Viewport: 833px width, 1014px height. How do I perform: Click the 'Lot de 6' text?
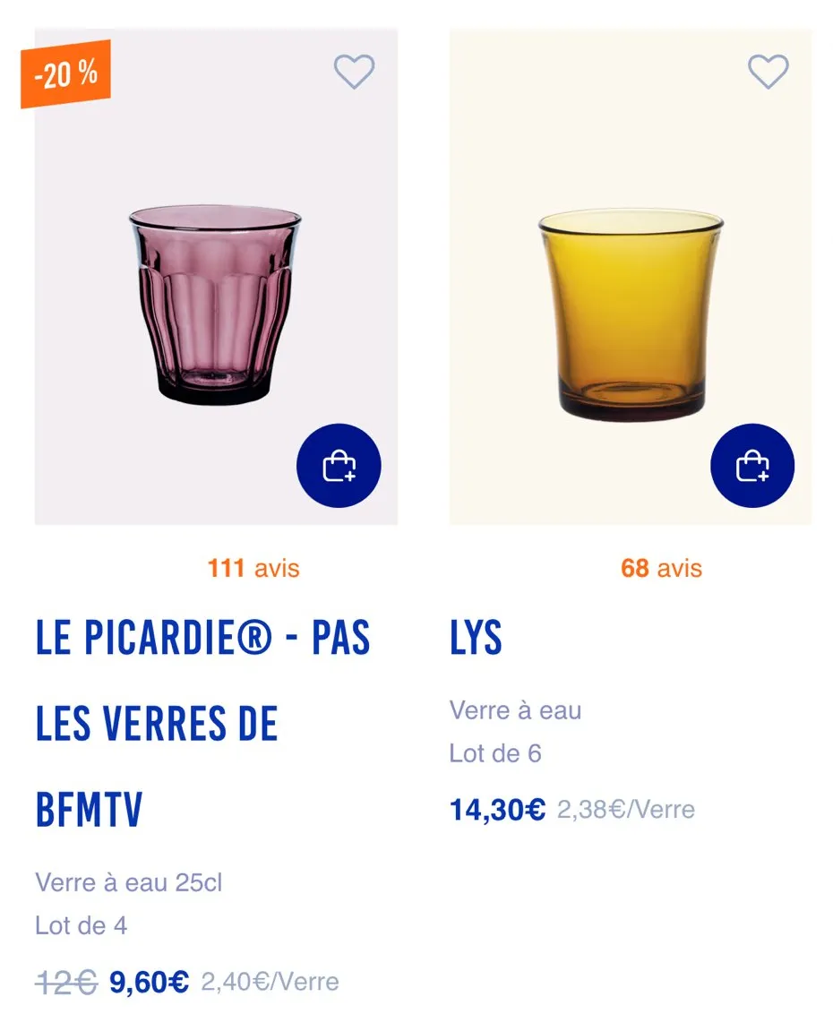pos(495,753)
